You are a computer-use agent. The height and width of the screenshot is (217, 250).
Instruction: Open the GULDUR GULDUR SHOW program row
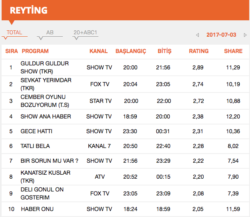point(45,67)
